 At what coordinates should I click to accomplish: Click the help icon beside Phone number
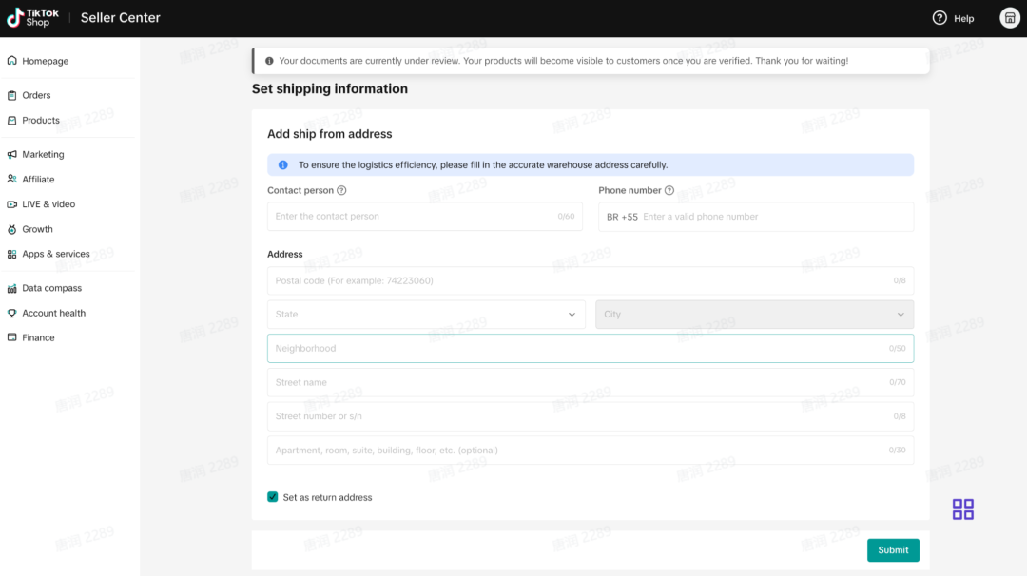[x=669, y=191]
